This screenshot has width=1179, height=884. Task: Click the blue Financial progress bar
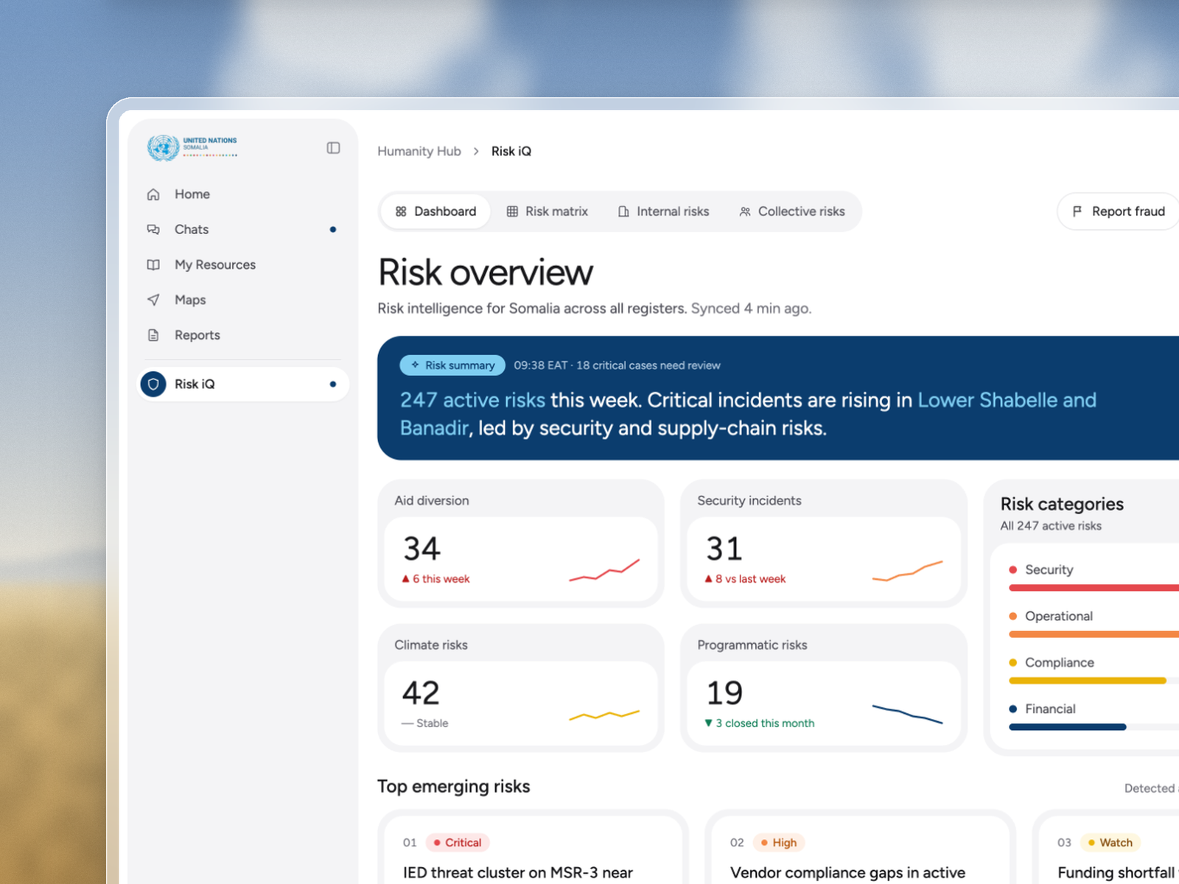1068,727
